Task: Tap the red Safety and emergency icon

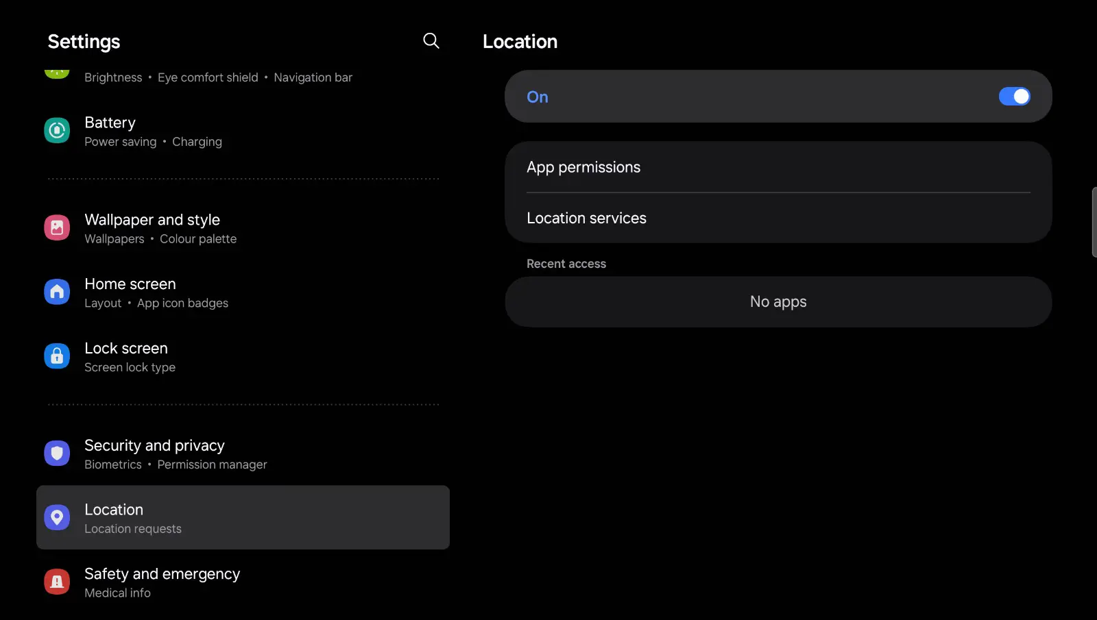Action: pyautogui.click(x=57, y=582)
